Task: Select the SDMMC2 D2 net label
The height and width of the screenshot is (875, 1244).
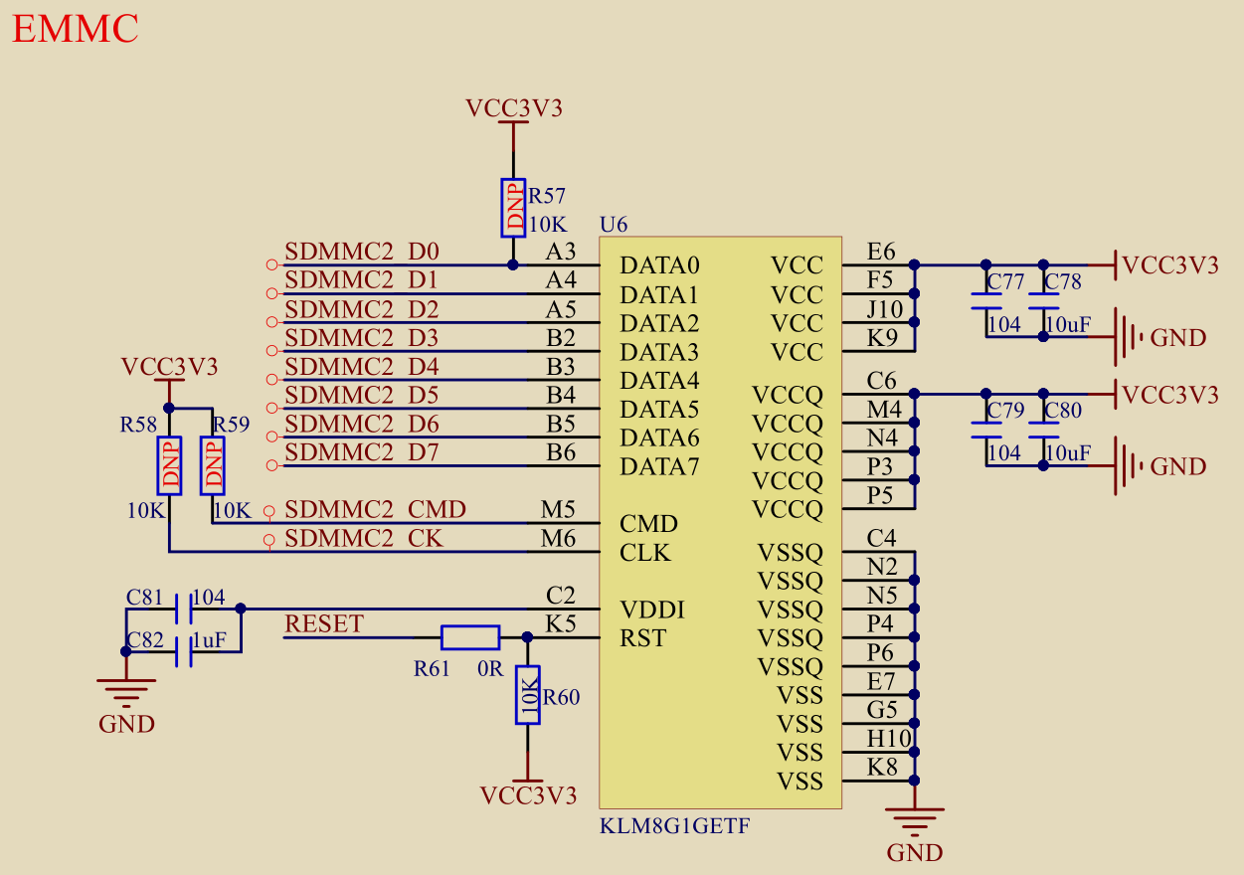Action: [362, 309]
